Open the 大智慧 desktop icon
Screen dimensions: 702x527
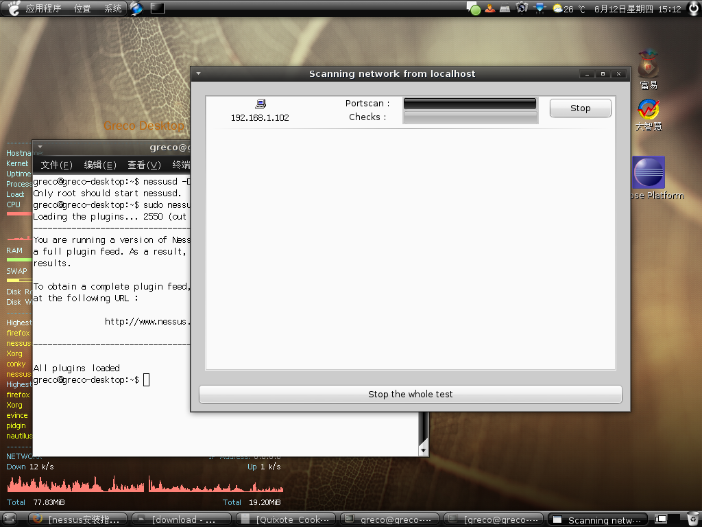(x=649, y=115)
